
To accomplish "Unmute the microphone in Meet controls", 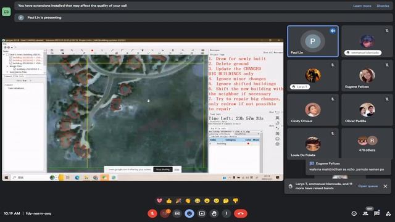I will coord(152,213).
